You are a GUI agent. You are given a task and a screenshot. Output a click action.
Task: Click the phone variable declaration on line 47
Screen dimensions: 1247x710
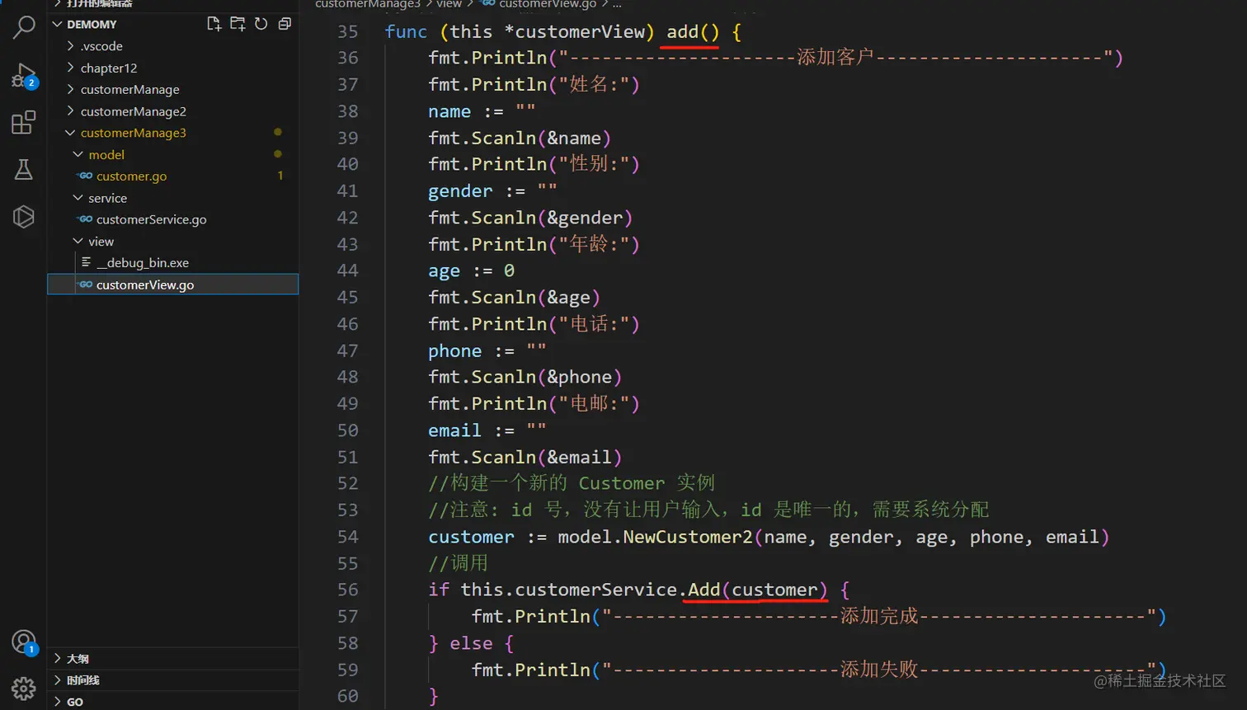pos(454,351)
